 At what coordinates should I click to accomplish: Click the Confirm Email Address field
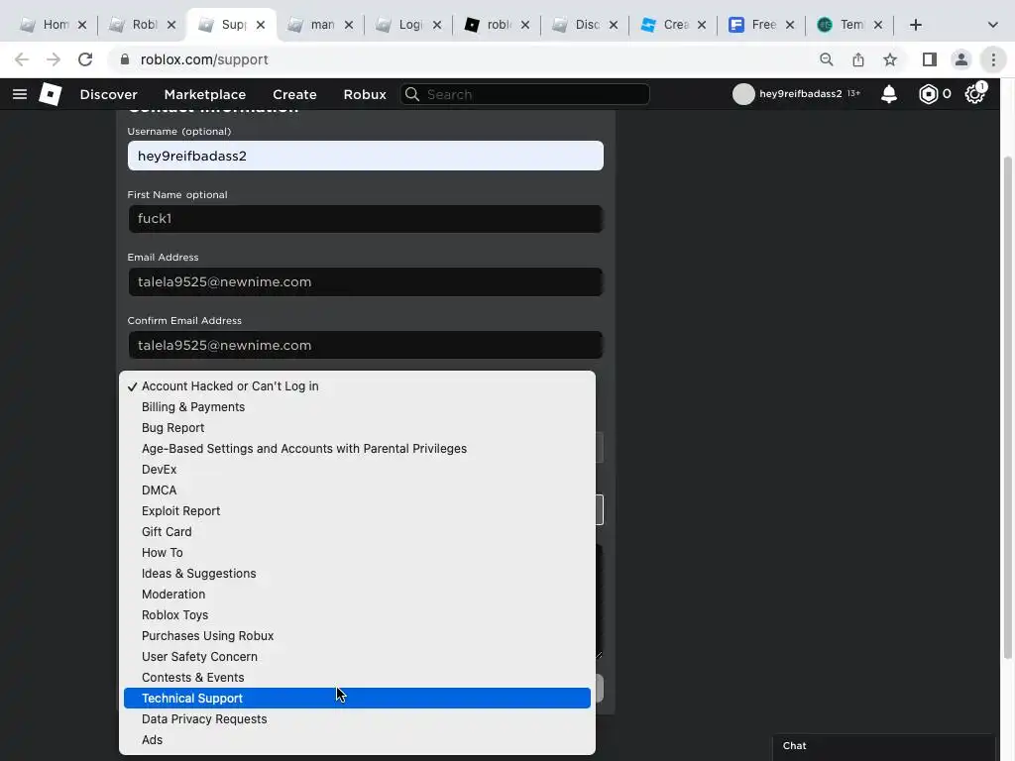tap(365, 346)
